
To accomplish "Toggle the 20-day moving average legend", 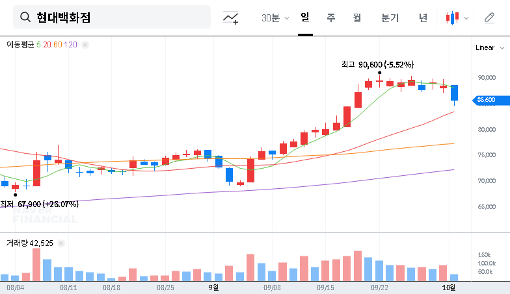I will click(x=47, y=44).
